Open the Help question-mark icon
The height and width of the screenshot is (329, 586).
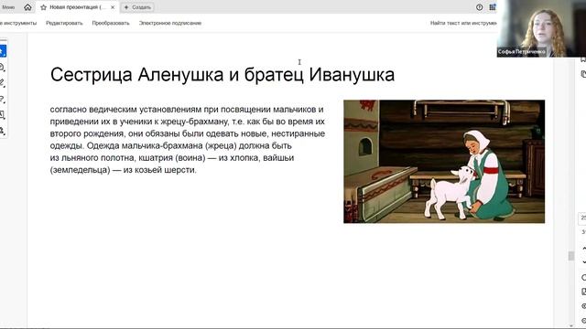point(479,7)
